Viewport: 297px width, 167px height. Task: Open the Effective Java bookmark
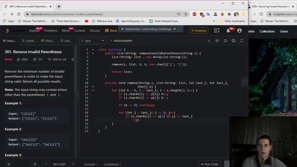102,21
